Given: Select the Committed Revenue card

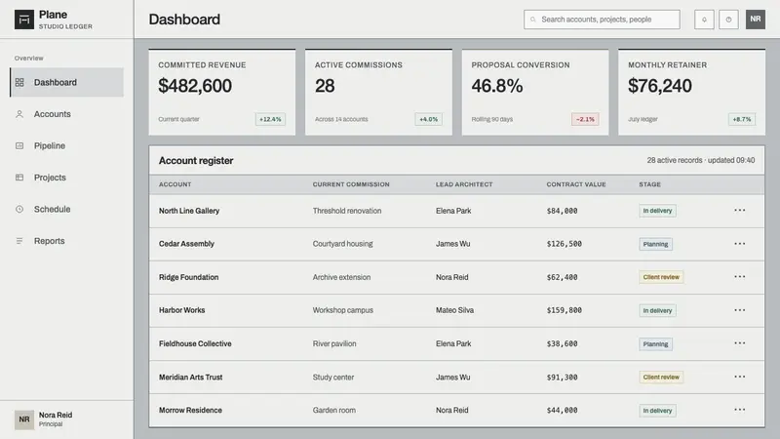Looking at the screenshot, I should pyautogui.click(x=222, y=92).
